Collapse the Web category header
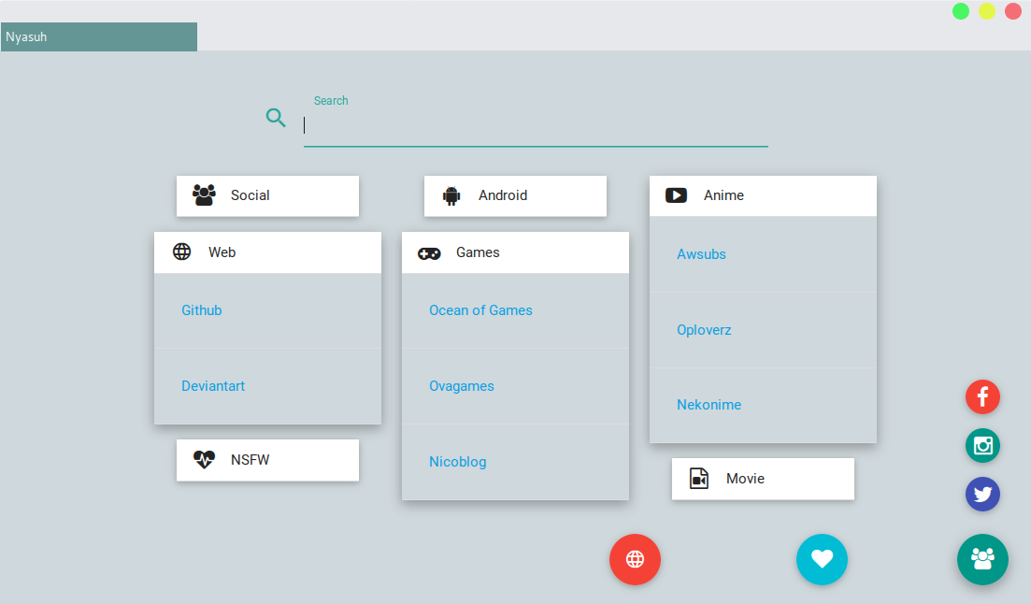 click(267, 252)
